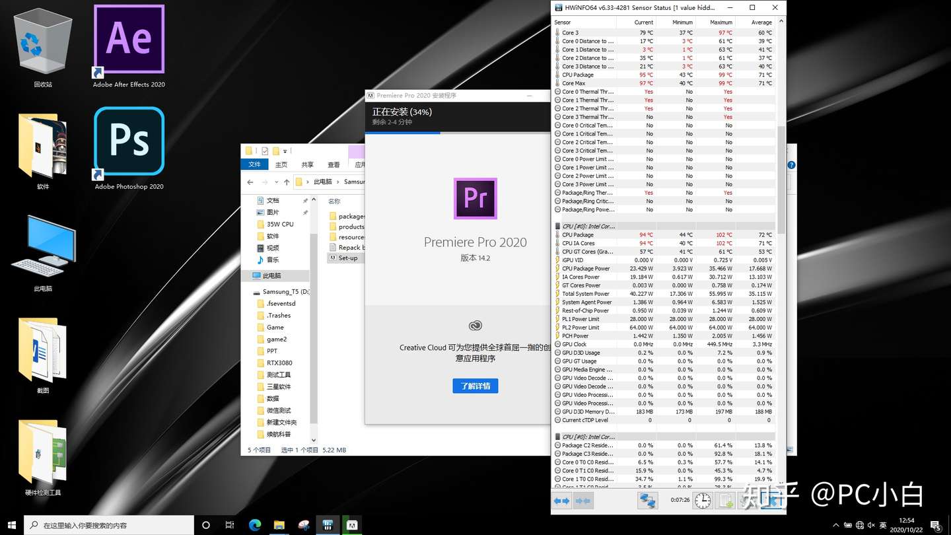Select the GPU D3D Usage sensor row
Image resolution: width=951 pixels, height=535 pixels.
[664, 353]
